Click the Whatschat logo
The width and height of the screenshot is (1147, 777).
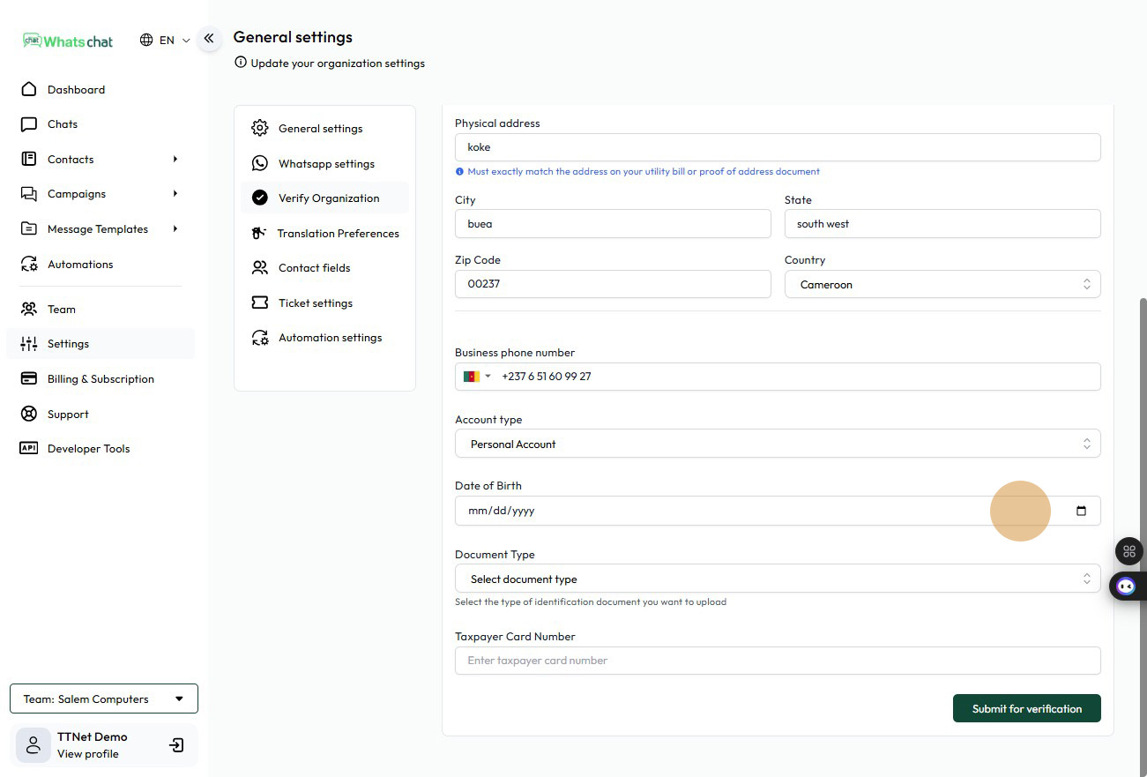69,41
